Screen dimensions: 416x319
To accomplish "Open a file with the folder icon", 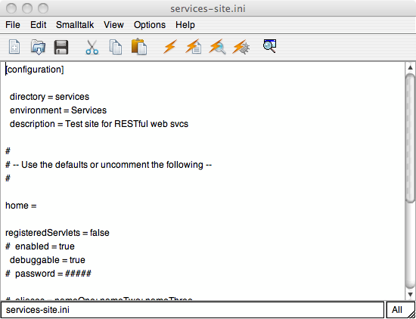I will click(x=38, y=47).
